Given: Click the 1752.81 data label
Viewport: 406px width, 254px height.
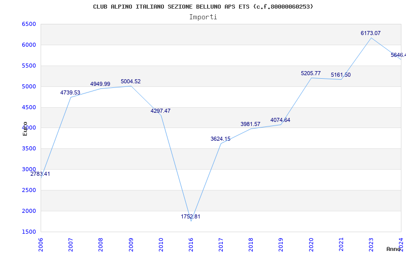Looking at the screenshot, I should tap(191, 217).
